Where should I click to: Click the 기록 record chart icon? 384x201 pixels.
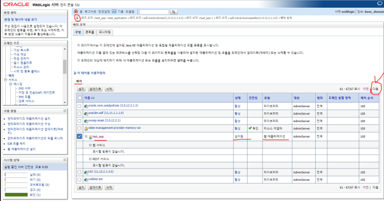click(114, 11)
